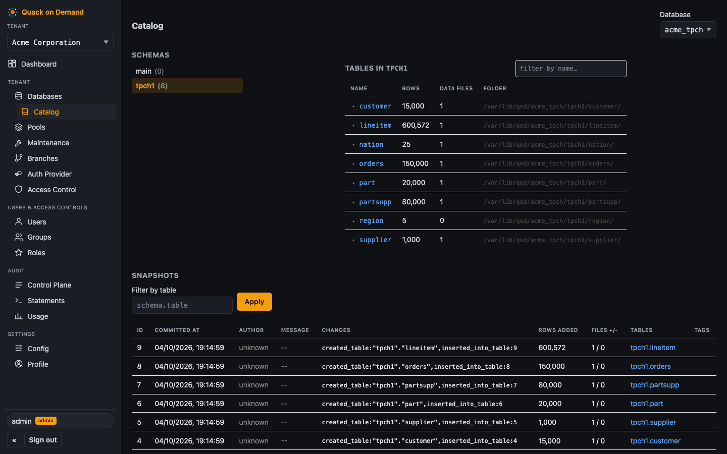Image resolution: width=727 pixels, height=454 pixels.
Task: Click the Groups people icon
Action: click(19, 237)
